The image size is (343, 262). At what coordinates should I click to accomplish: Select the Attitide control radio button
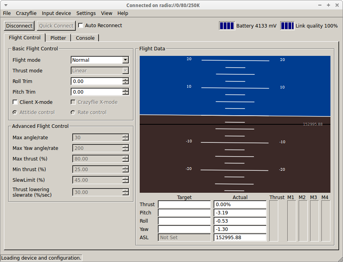point(15,113)
